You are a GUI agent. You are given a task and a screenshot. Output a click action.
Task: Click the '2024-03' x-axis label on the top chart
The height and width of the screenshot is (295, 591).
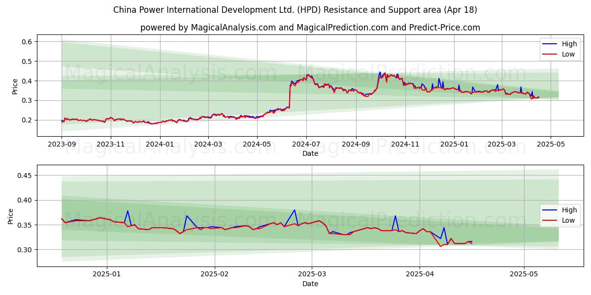[x=208, y=145]
